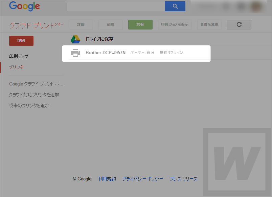Click the 利用規約 footer link
This screenshot has width=272, height=197.
[x=107, y=179]
